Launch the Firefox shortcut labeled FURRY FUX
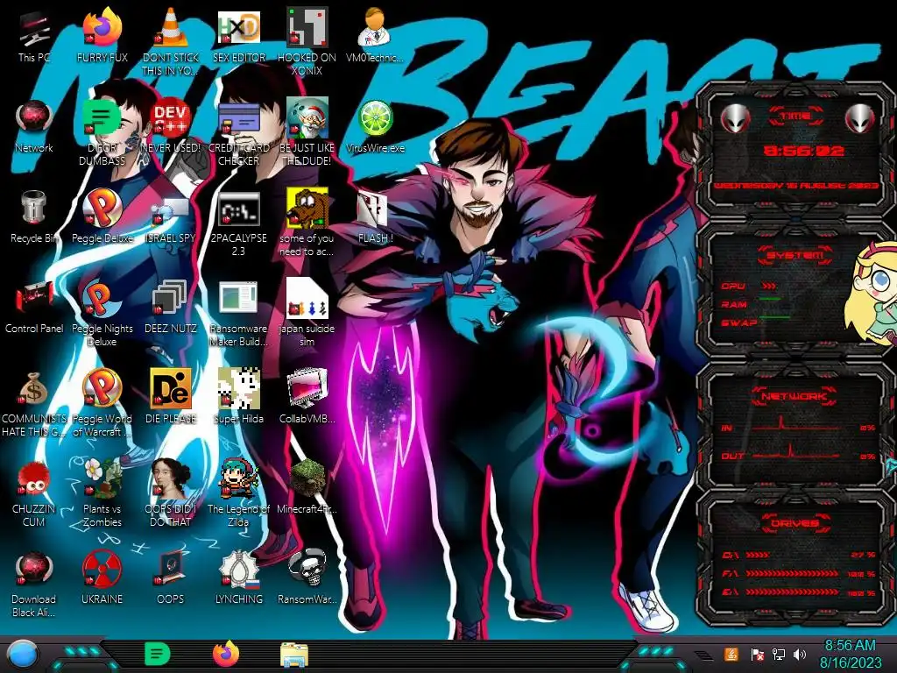 [102, 37]
